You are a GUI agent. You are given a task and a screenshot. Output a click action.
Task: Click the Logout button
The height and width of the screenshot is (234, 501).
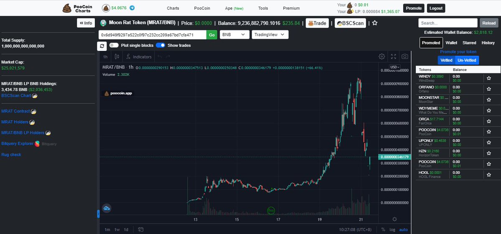pyautogui.click(x=436, y=8)
